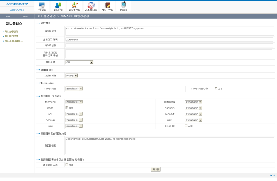The height and width of the screenshot is (181, 277).
Task: Enable the 메일발송 사용 checkbox
Action: click(67, 164)
